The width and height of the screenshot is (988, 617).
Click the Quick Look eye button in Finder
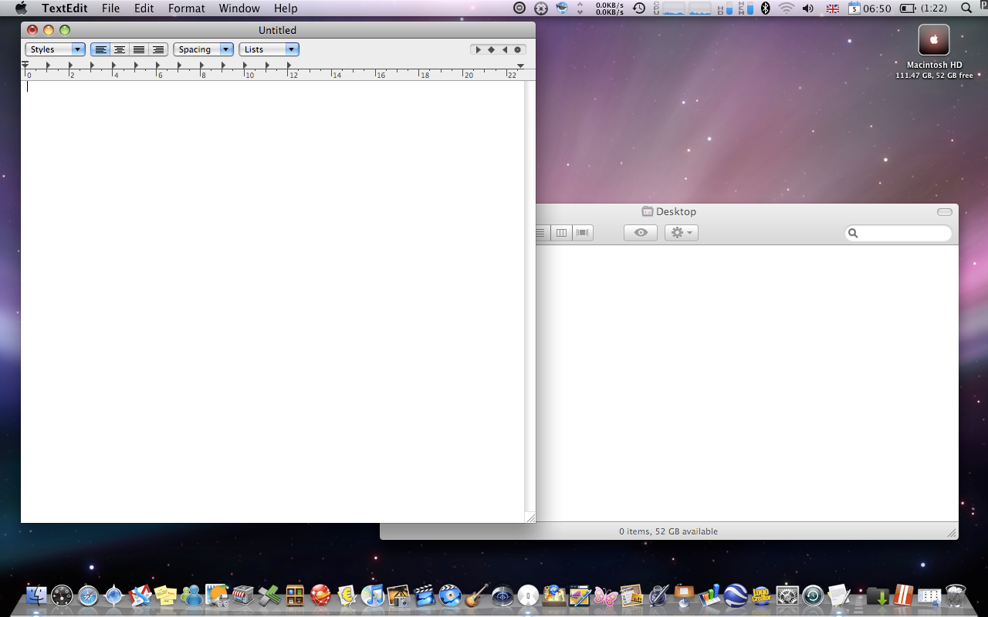641,232
